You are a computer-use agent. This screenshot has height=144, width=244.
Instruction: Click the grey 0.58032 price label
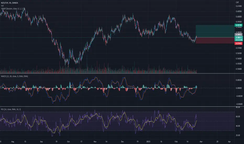[x=239, y=35]
